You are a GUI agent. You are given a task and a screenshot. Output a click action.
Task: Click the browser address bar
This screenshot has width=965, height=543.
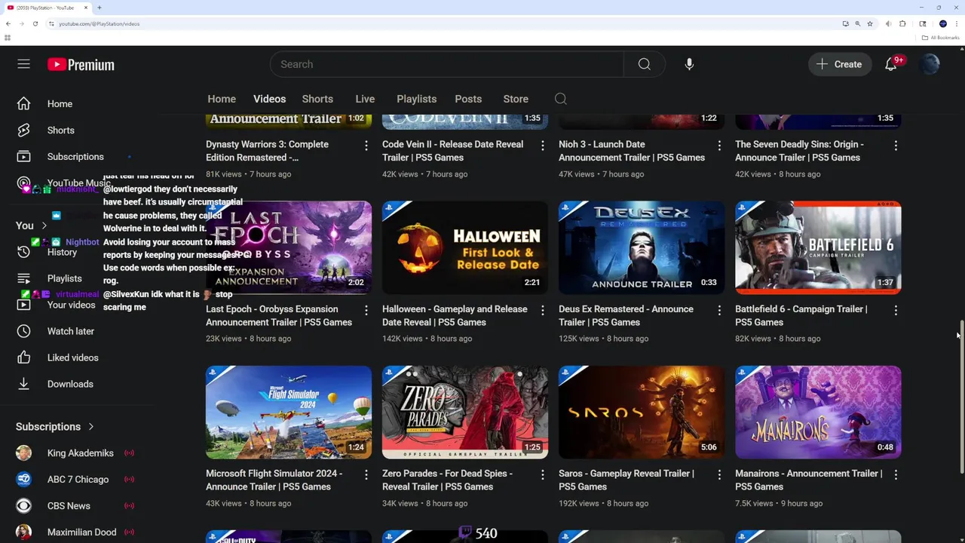point(445,23)
